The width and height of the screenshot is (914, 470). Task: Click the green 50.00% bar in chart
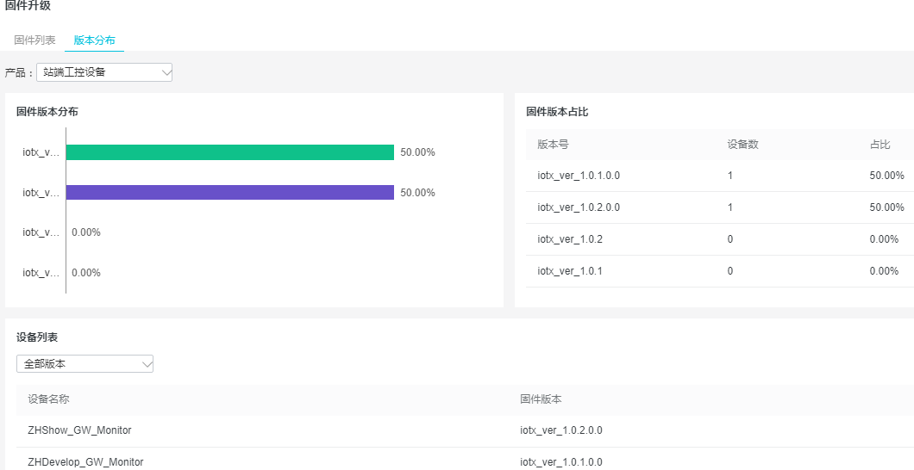pyautogui.click(x=229, y=152)
